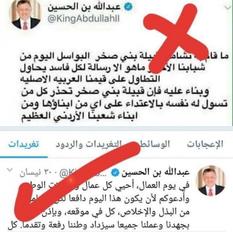Click verified badge in lower tweet
The height and width of the screenshot is (232, 233).
(x=115, y=173)
